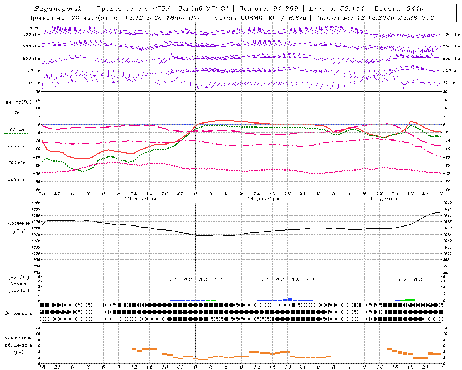The height and width of the screenshot is (370, 462).
Task: Select the start time 12.12.2025 18:00 UTC
Action: point(163,18)
